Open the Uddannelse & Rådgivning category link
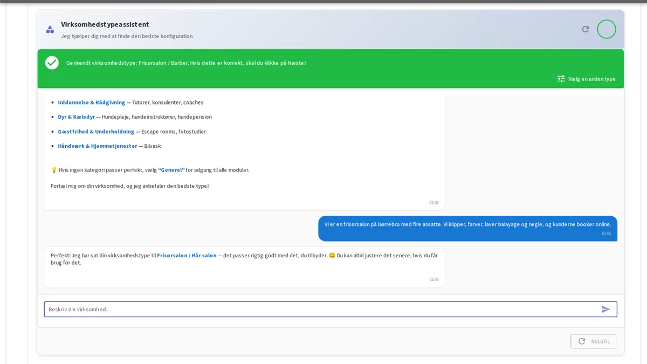This screenshot has width=647, height=364. 91,102
